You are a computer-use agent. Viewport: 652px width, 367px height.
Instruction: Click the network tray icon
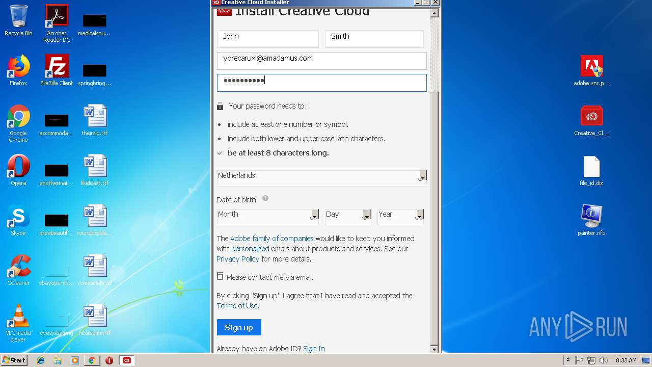(x=592, y=360)
